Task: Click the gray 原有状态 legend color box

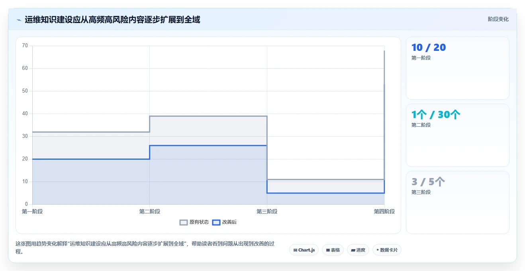Action: click(183, 222)
